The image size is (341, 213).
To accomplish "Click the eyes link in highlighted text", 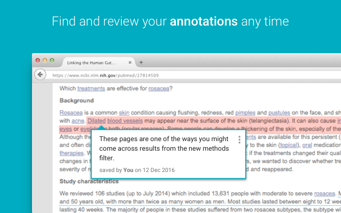I will tap(66, 129).
